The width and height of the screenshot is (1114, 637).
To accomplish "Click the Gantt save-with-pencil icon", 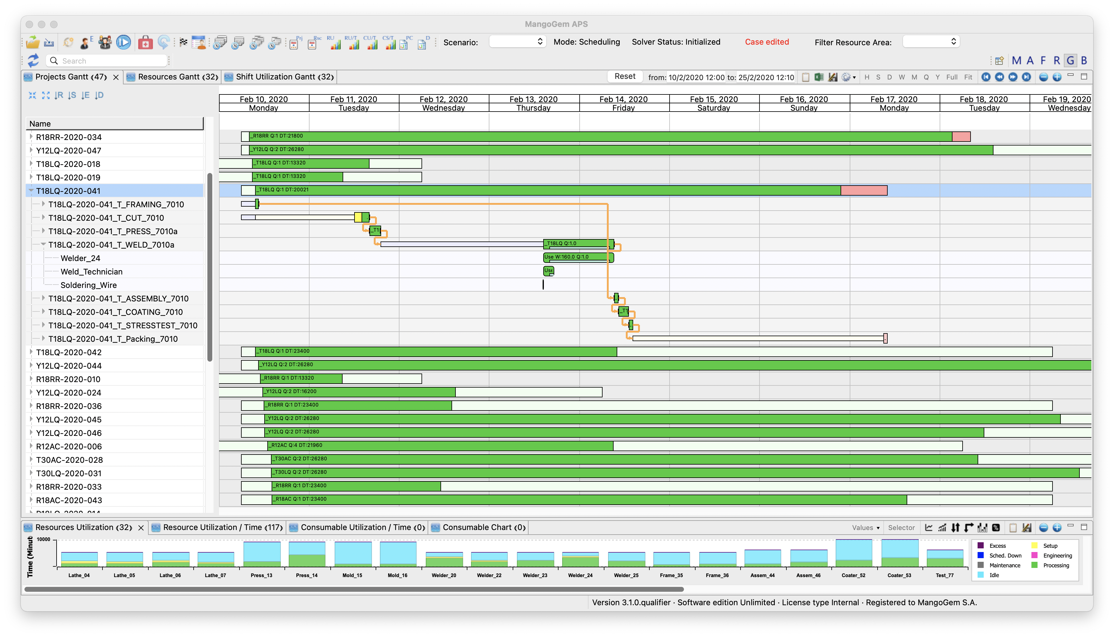I will (833, 77).
